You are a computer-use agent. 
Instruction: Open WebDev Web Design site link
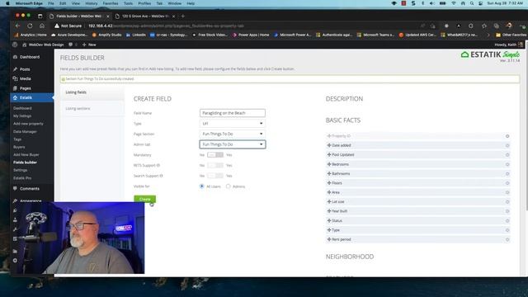(x=43, y=45)
